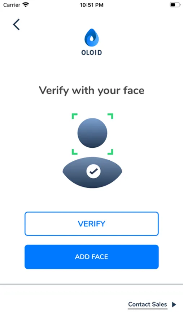Open the Contact Sales link

[148, 304]
